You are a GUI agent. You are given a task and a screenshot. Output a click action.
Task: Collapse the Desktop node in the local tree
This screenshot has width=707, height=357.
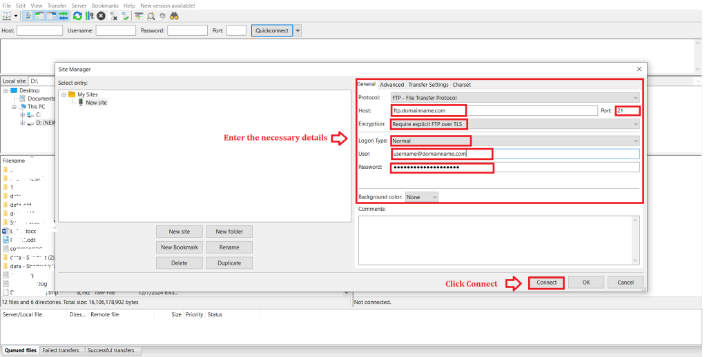click(x=6, y=90)
